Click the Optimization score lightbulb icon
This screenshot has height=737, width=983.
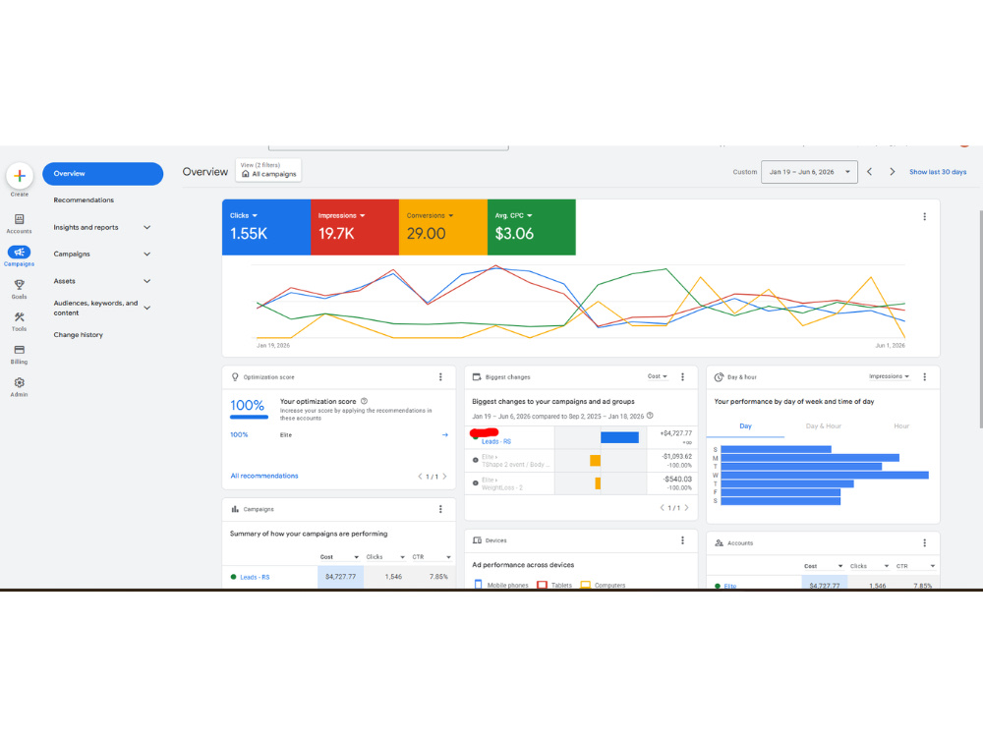(235, 377)
